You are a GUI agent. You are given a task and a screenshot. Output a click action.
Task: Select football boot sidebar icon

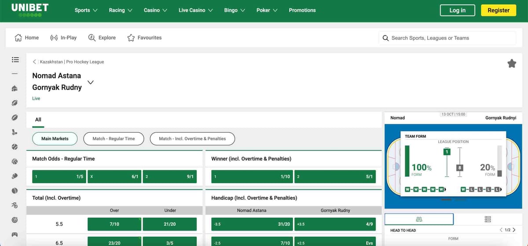[x=15, y=132]
